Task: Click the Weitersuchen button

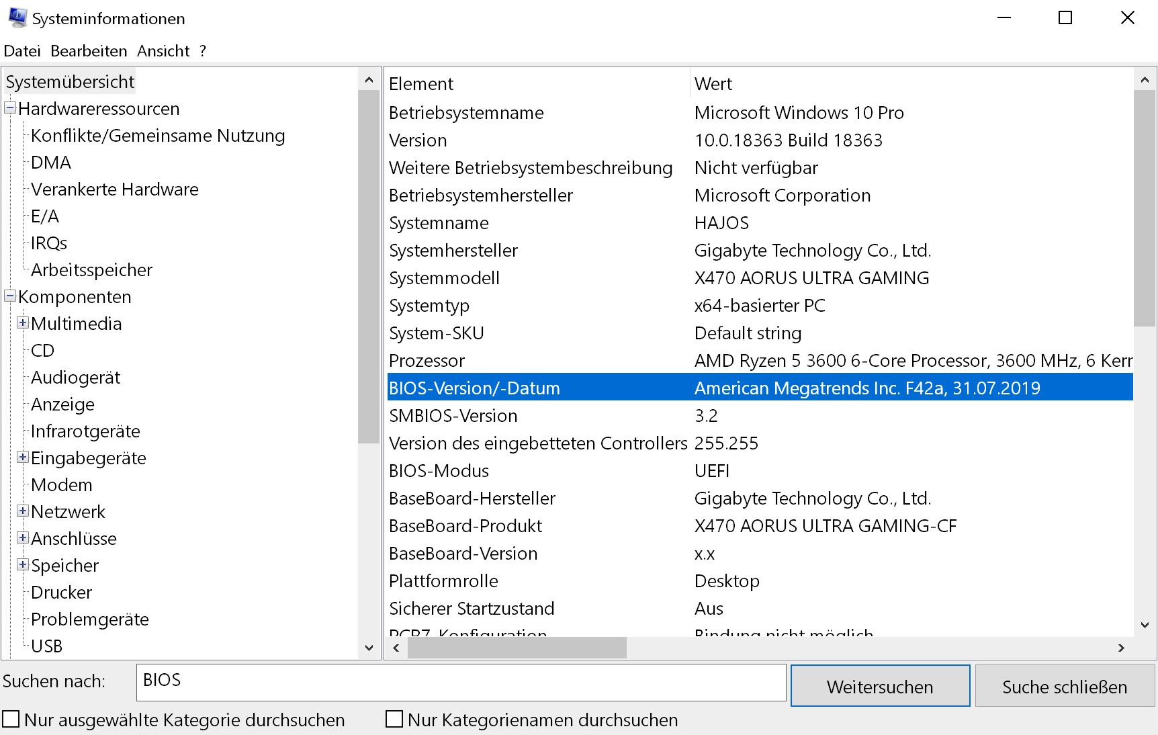Action: tap(880, 686)
